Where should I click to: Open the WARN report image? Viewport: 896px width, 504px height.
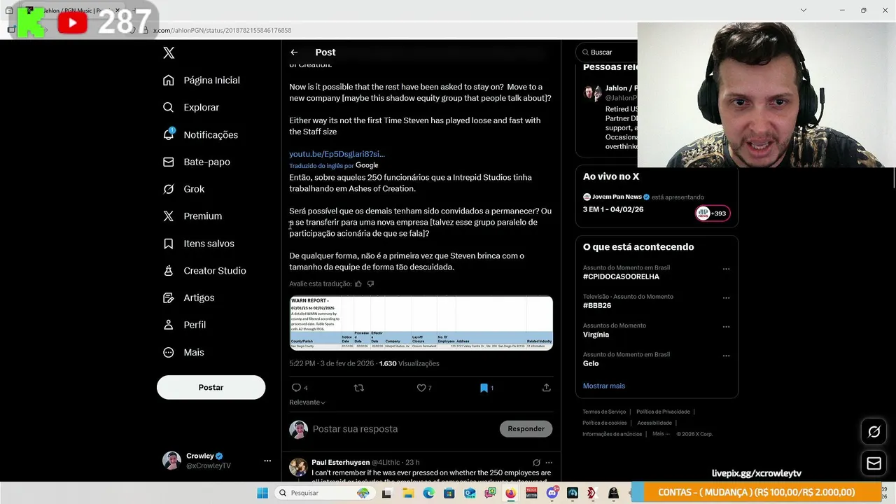pyautogui.click(x=421, y=323)
